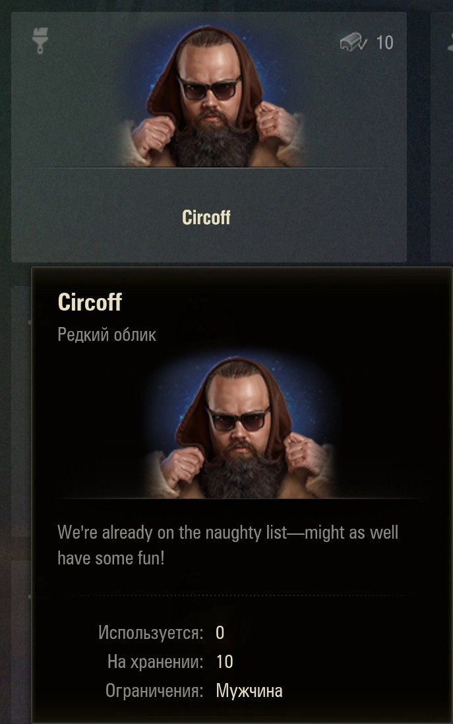Click the Circoff heading in the tooltip
Screen dimensions: 453x724
(90, 303)
